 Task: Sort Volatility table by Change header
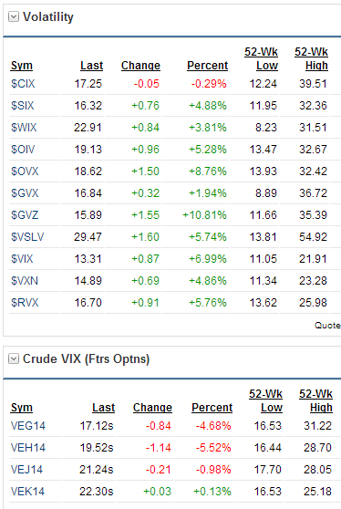tap(140, 66)
